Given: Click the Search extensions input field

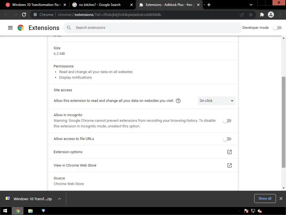Looking at the screenshot, I should [152, 28].
